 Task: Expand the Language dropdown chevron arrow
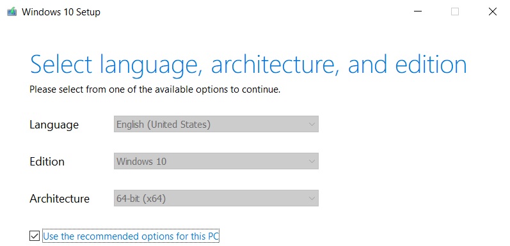312,125
